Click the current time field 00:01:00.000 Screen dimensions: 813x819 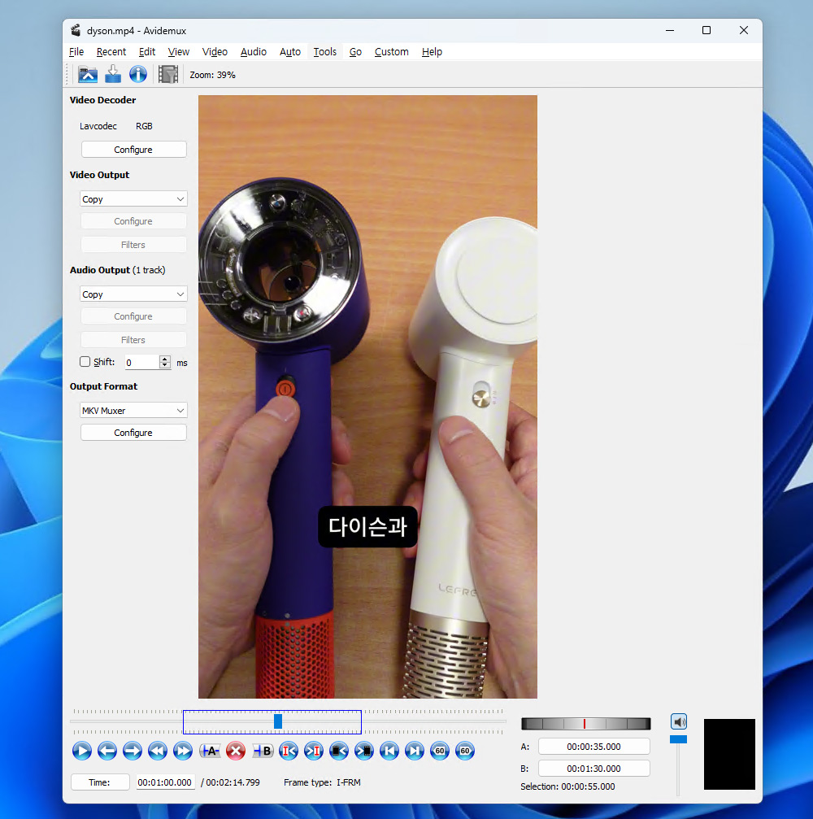click(x=165, y=782)
